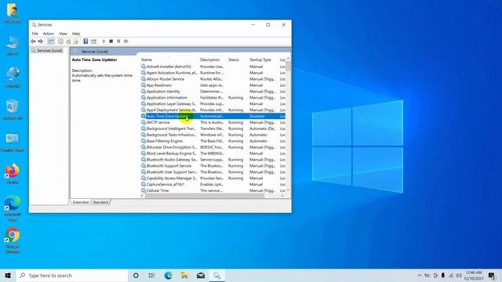Toggle the Show/Hide Console Tree toolbar button
The image size is (502, 282).
[x=51, y=42]
